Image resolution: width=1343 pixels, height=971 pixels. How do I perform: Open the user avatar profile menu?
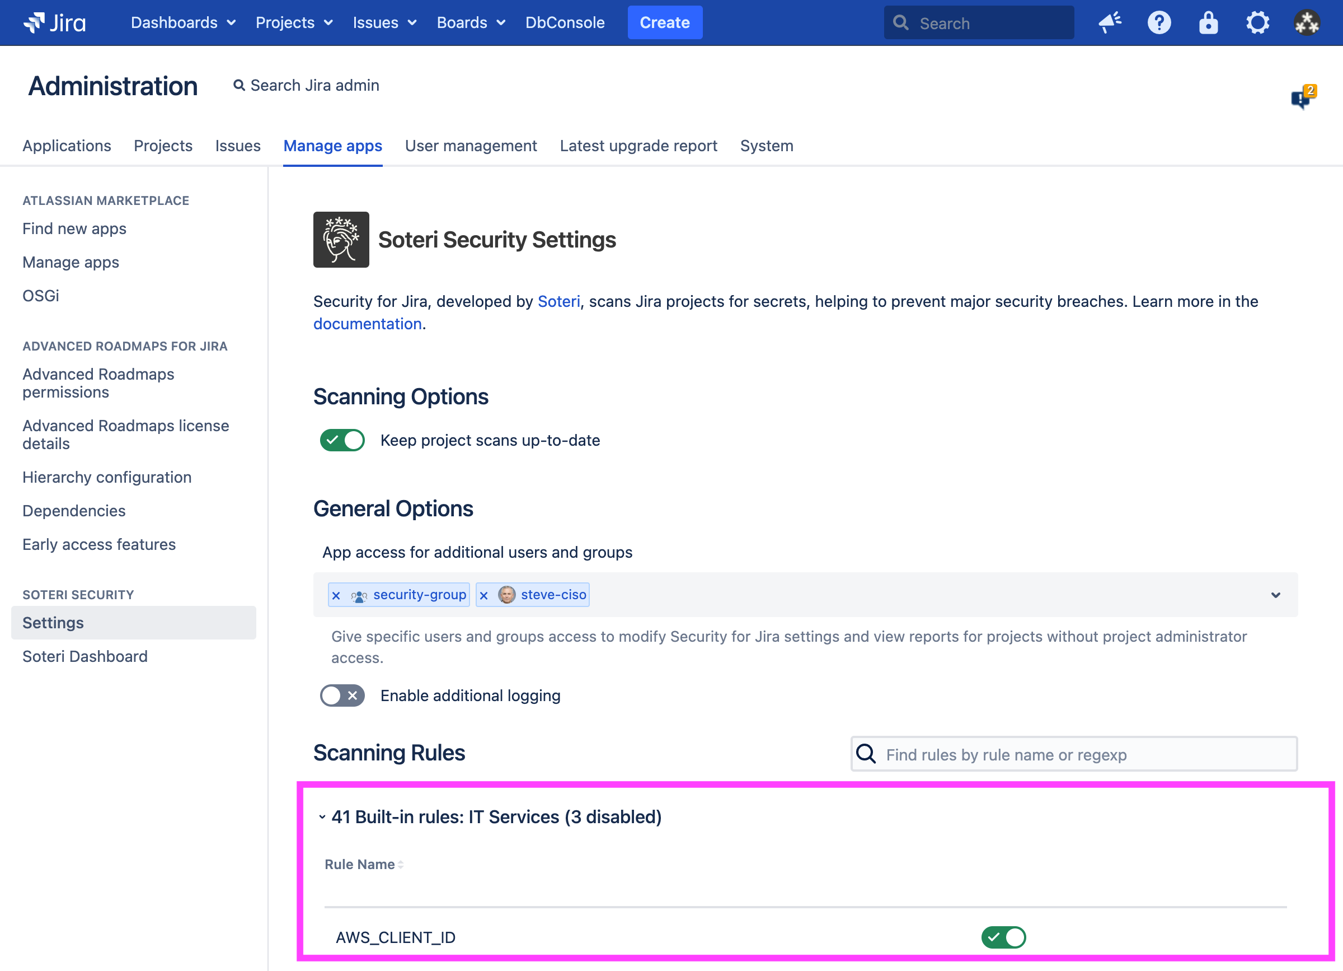pos(1306,22)
